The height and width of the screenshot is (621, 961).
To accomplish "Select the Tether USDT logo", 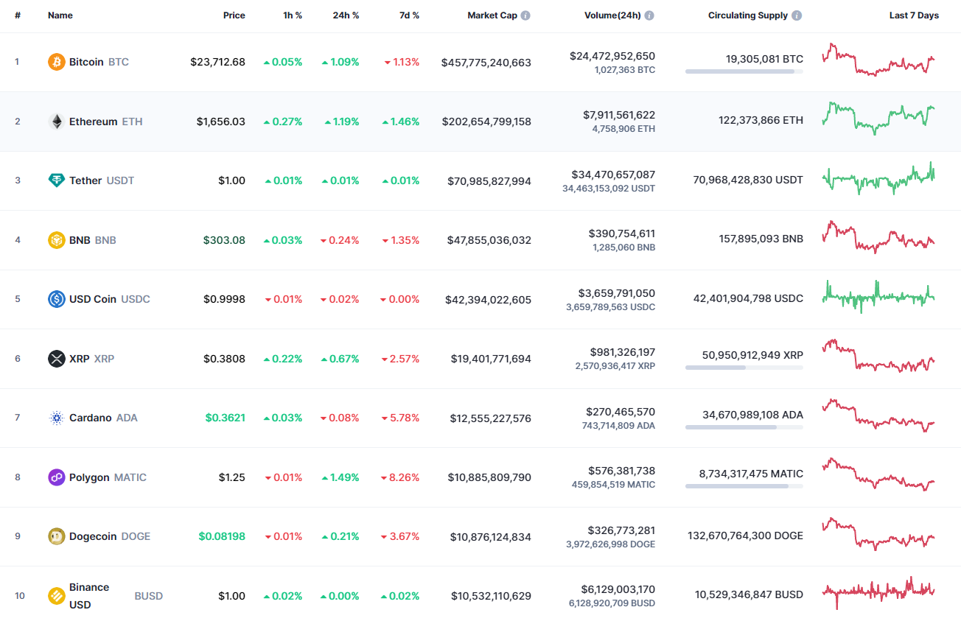I will pos(57,180).
